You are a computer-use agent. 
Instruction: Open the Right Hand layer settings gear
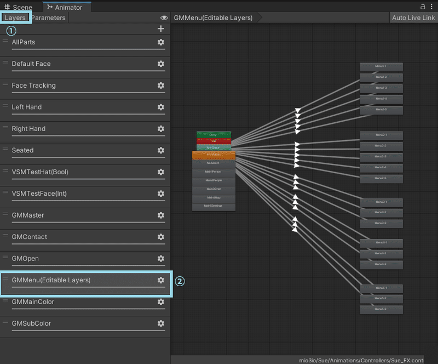pos(160,129)
